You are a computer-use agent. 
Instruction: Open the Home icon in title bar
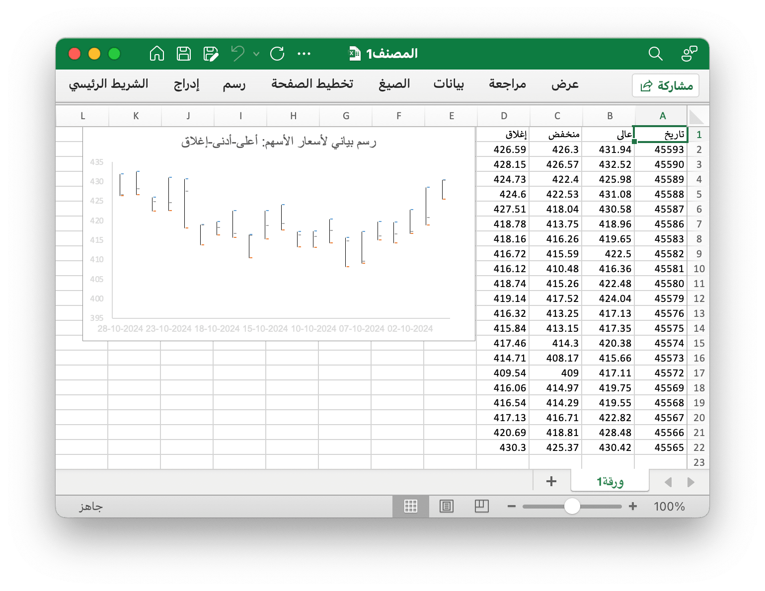pyautogui.click(x=157, y=53)
